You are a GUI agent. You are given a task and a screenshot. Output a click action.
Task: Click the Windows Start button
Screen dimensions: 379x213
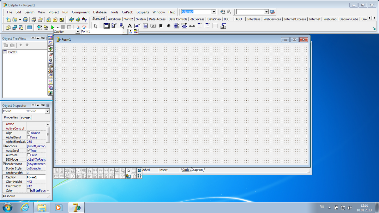click(x=7, y=207)
